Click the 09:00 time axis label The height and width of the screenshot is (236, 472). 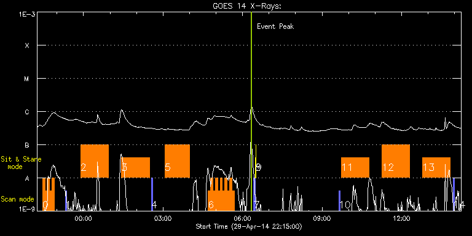pos(323,219)
